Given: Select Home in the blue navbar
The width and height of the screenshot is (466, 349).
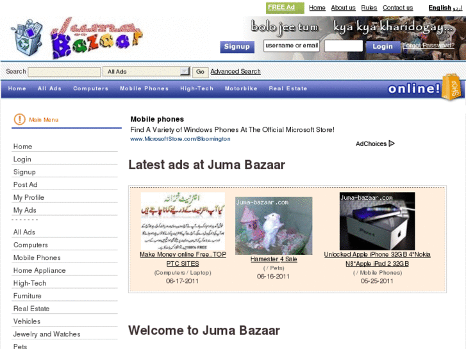Looking at the screenshot, I should [x=17, y=88].
